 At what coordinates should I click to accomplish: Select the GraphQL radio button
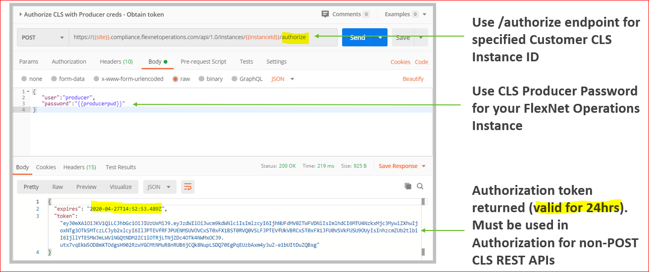[234, 79]
